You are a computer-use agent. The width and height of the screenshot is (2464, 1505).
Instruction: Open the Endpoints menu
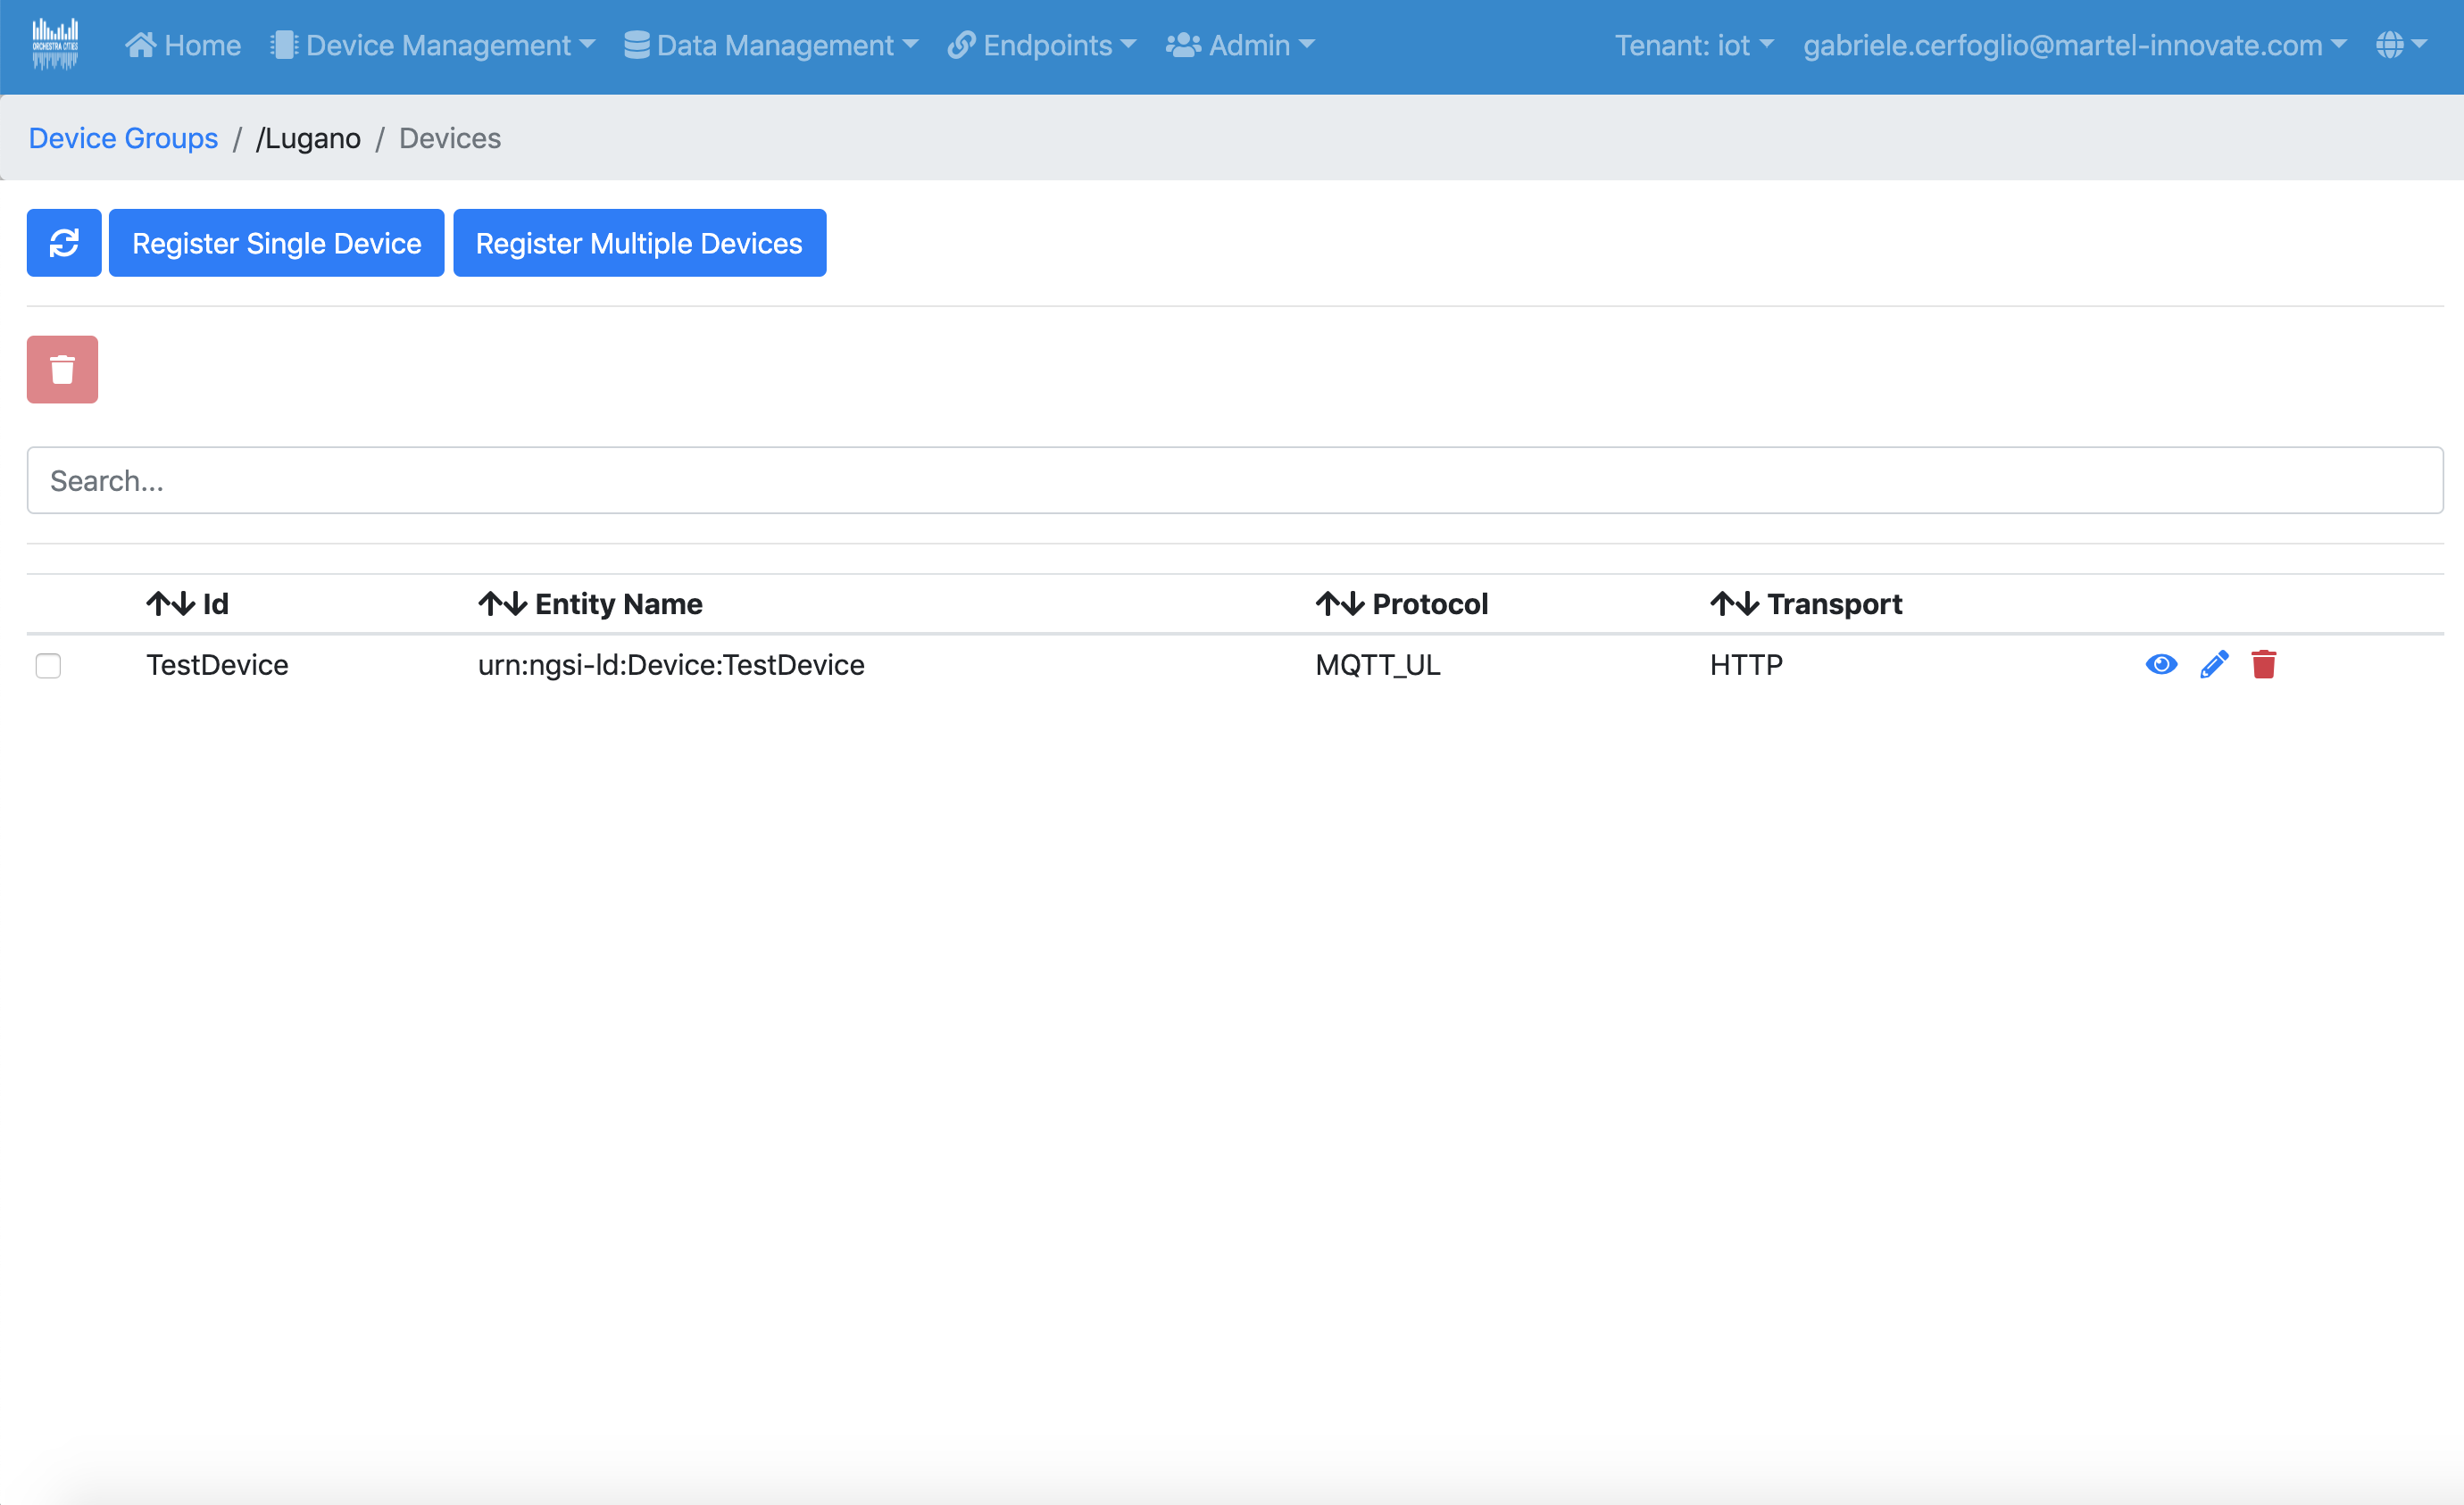click(x=1042, y=45)
